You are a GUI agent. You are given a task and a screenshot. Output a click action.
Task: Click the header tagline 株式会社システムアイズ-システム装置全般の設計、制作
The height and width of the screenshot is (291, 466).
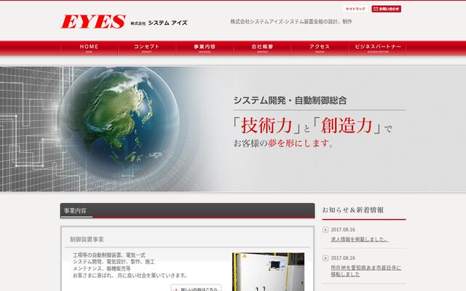pyautogui.click(x=291, y=22)
